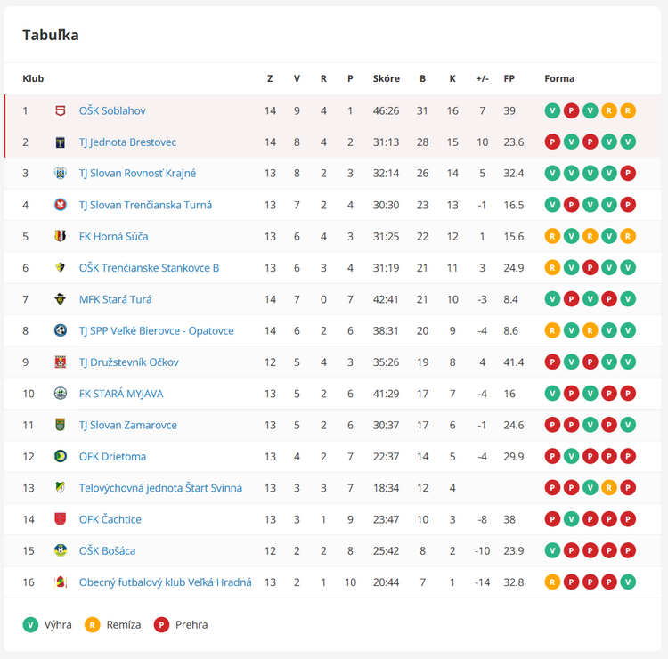
Task: Open TJ SPP Veľké Bierovce - Opatovce link
Action: (x=156, y=330)
